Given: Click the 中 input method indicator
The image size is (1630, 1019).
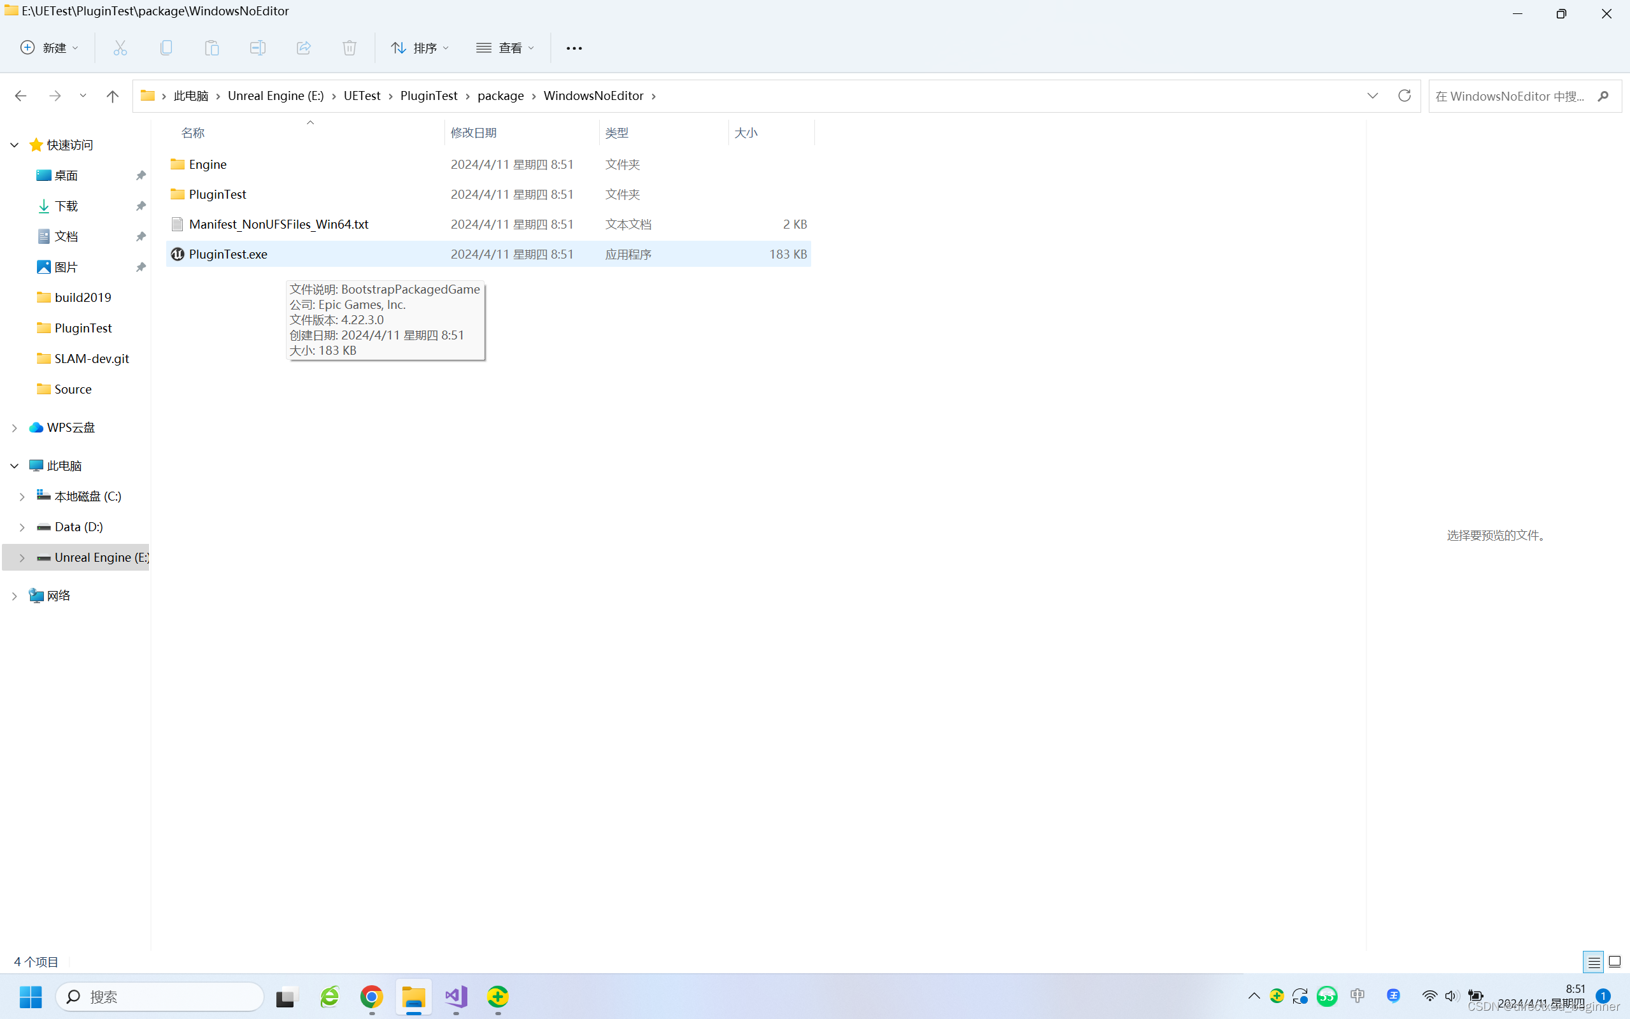Looking at the screenshot, I should point(1357,996).
